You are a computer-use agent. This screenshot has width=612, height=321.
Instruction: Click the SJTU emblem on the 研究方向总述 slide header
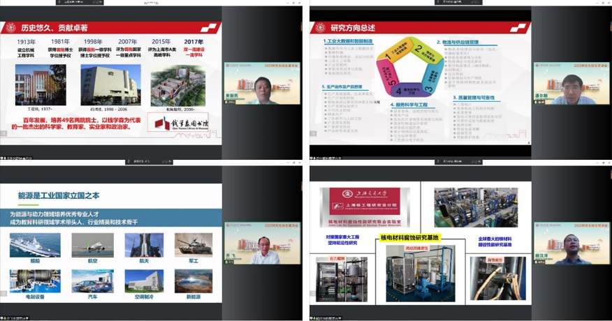pos(321,28)
